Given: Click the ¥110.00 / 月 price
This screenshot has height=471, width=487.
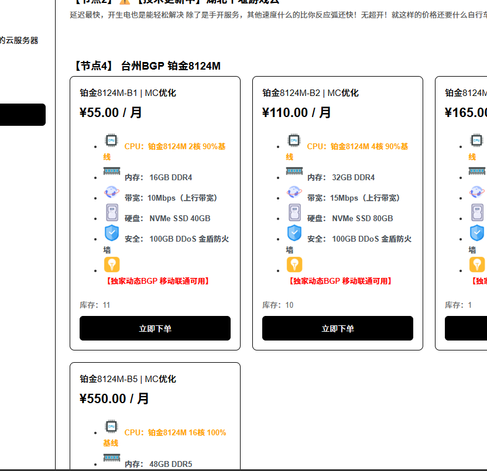Looking at the screenshot, I should (x=296, y=112).
